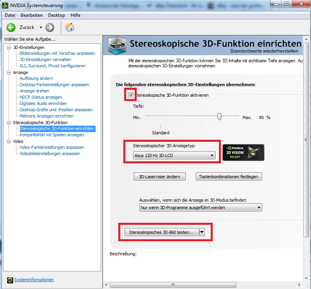Click the NVIDIA 3D Vision Ready logo

(243, 152)
